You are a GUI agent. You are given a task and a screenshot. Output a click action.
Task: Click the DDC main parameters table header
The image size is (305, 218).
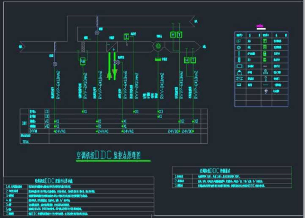54,181
